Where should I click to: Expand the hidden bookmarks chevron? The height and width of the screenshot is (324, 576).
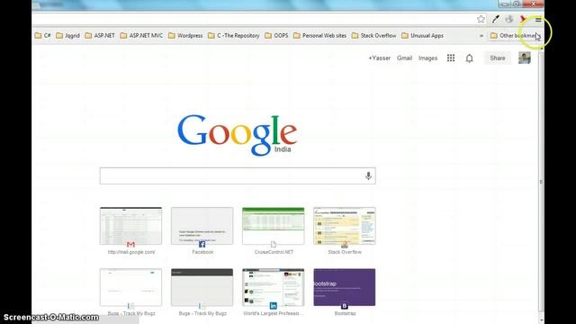coord(481,36)
